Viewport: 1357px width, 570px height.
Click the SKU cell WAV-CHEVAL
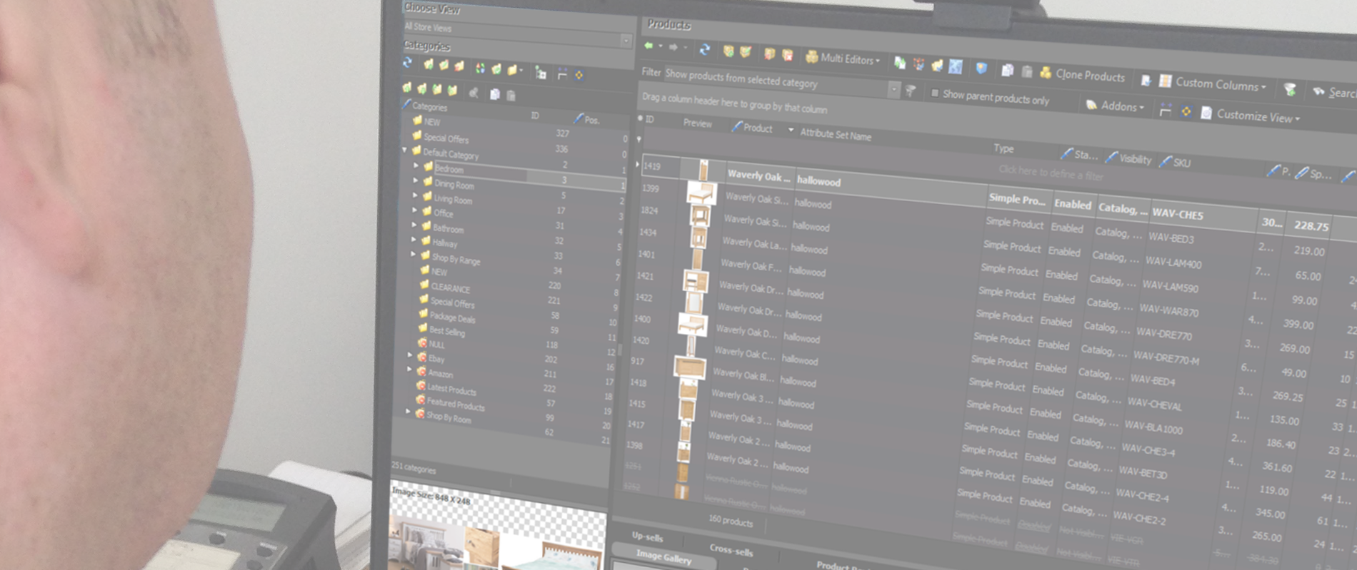[x=1154, y=404]
